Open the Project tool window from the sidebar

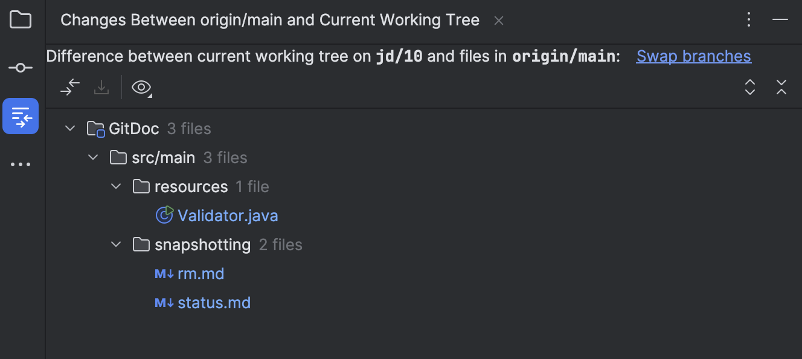pyautogui.click(x=21, y=19)
